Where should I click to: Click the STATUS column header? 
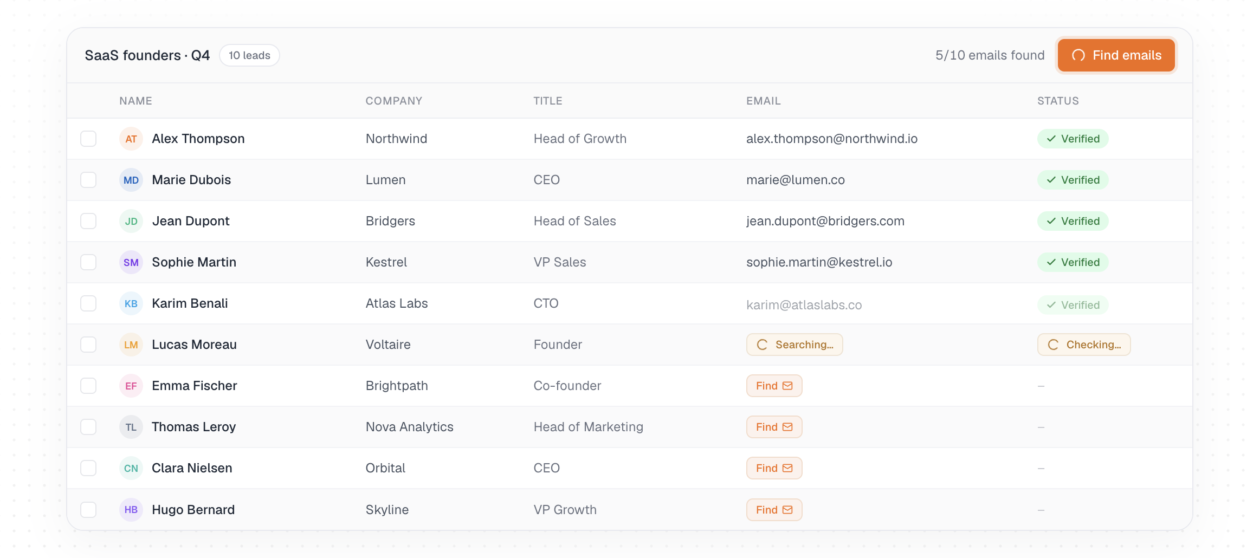(1058, 101)
